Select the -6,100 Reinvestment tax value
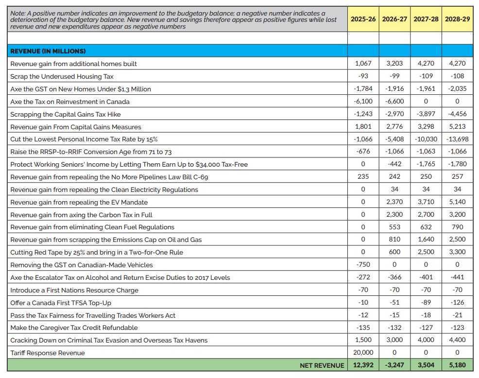The height and width of the screenshot is (378, 479). point(363,101)
